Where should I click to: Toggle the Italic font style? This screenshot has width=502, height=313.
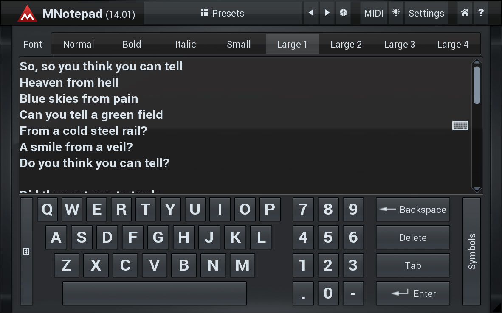point(186,44)
